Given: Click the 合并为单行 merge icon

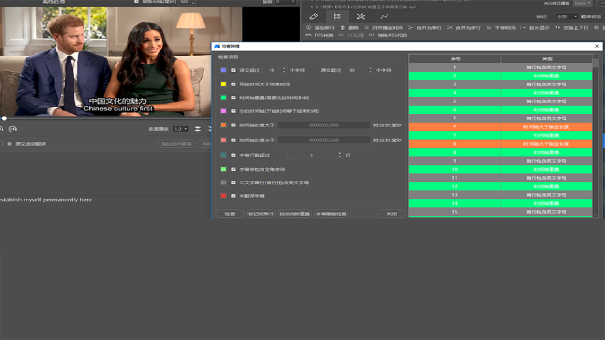Looking at the screenshot, I should tap(411, 28).
